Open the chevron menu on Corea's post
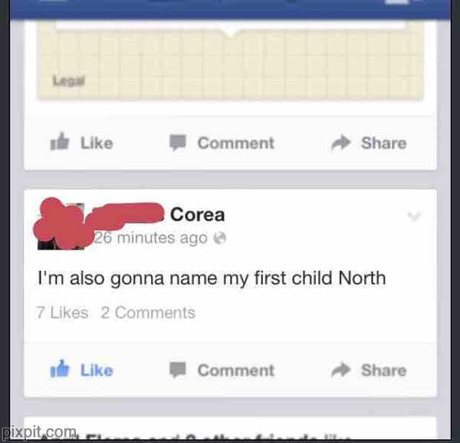The width and height of the screenshot is (460, 443). point(414,217)
